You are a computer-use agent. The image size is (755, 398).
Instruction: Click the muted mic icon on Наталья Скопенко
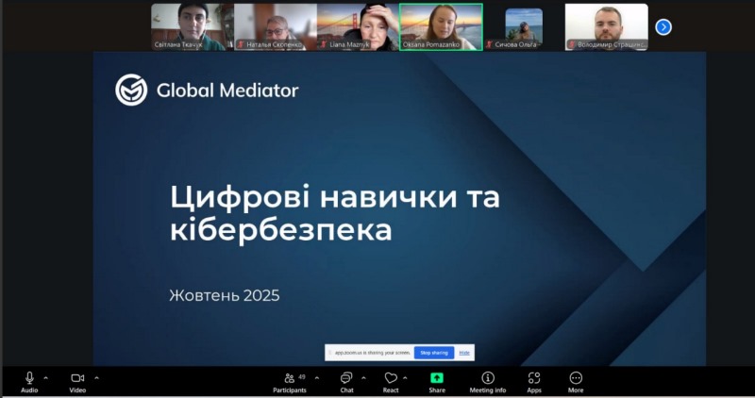tap(241, 44)
